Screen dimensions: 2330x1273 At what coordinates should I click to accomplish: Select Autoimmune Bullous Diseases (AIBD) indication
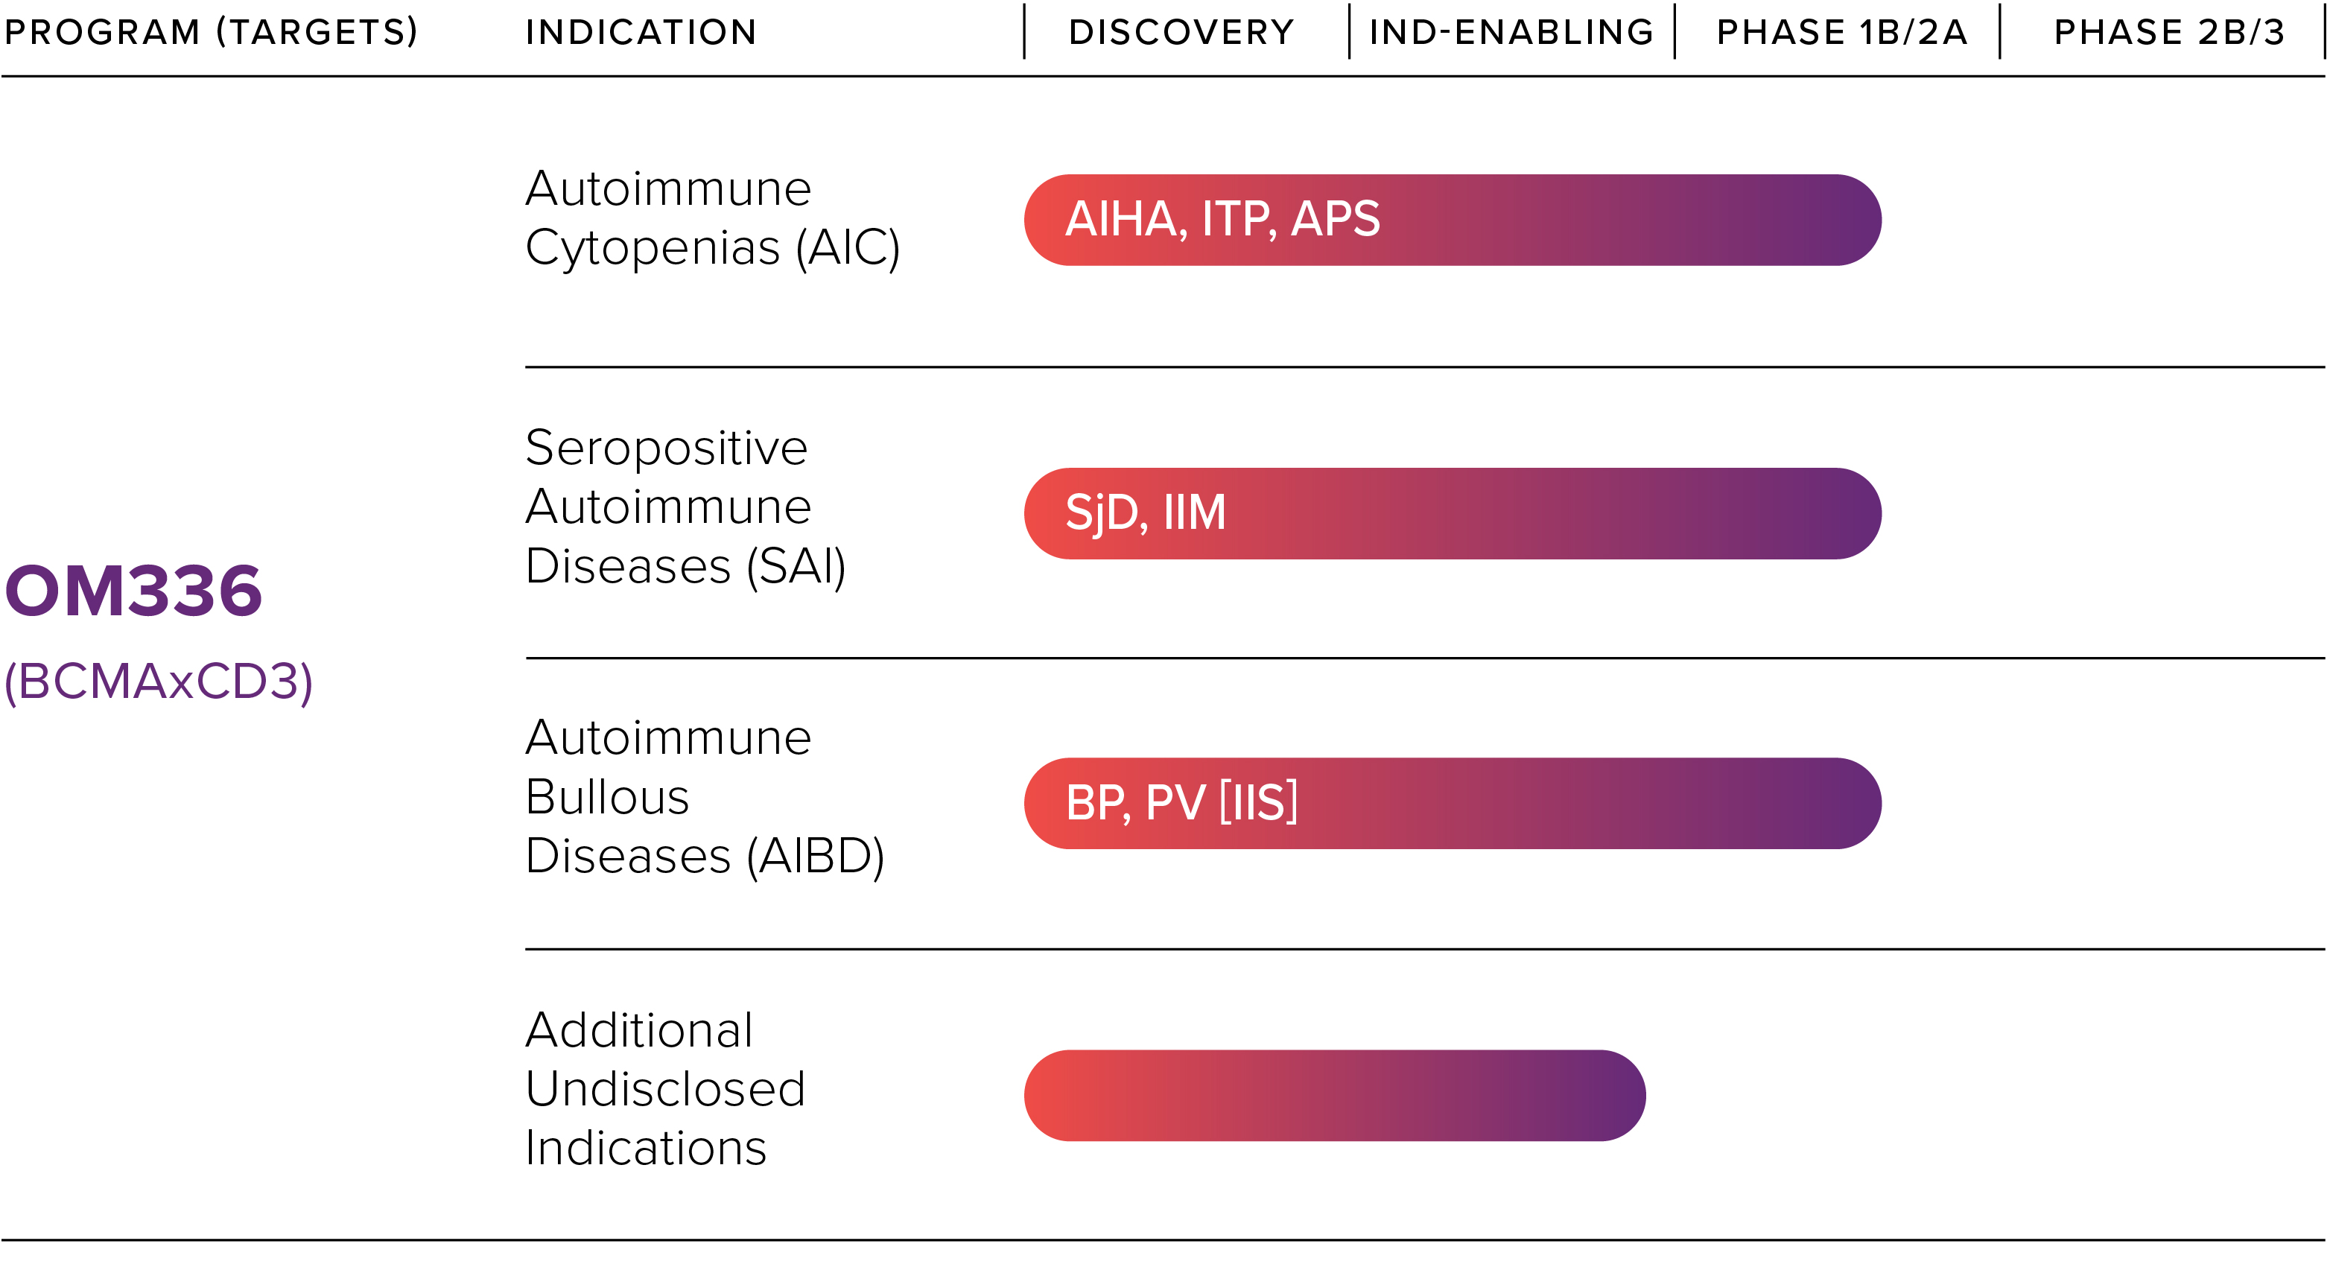[704, 796]
